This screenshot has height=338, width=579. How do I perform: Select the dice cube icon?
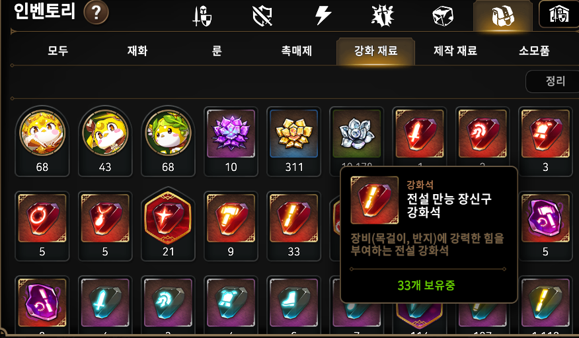(x=442, y=16)
